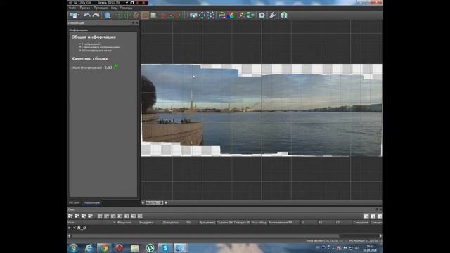Select the N_0 layer name
450x253 pixels.
pyautogui.click(x=82, y=228)
